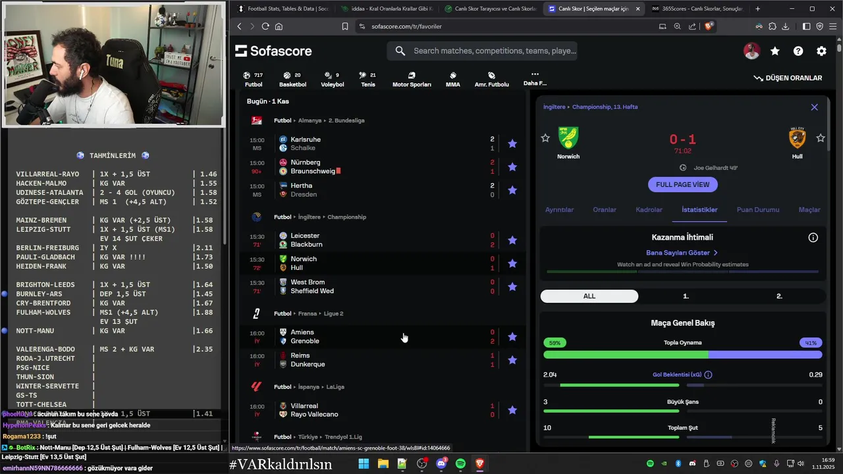Screen dimensions: 843x474
Task: Select first half statistics filter
Action: coord(686,296)
